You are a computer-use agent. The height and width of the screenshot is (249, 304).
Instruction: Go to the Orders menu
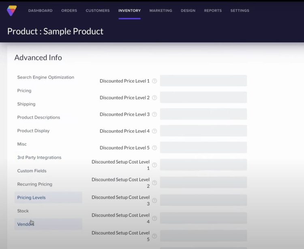pyautogui.click(x=69, y=11)
